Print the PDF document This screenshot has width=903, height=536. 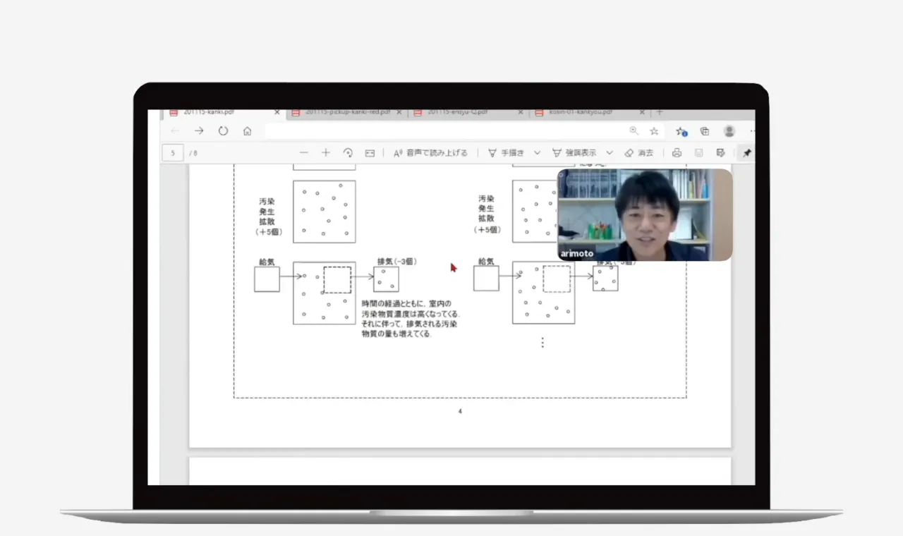[677, 153]
